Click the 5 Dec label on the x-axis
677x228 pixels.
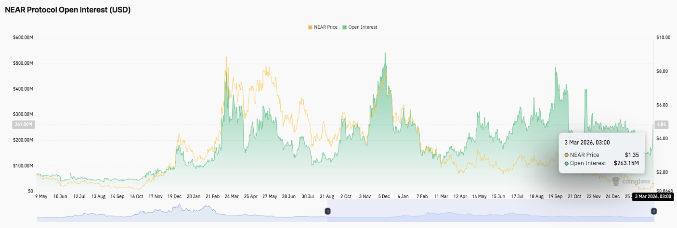pos(385,196)
